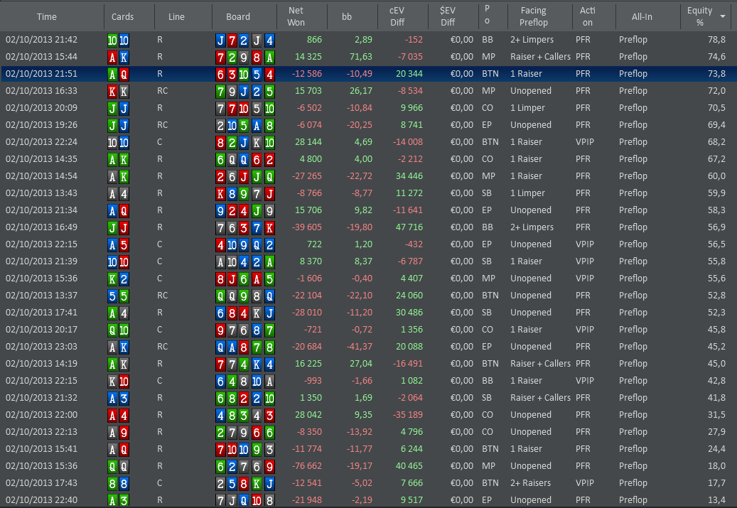Select the 5 5 hole cards in the 13:37 row
Image resolution: width=737 pixels, height=508 pixels.
[118, 296]
